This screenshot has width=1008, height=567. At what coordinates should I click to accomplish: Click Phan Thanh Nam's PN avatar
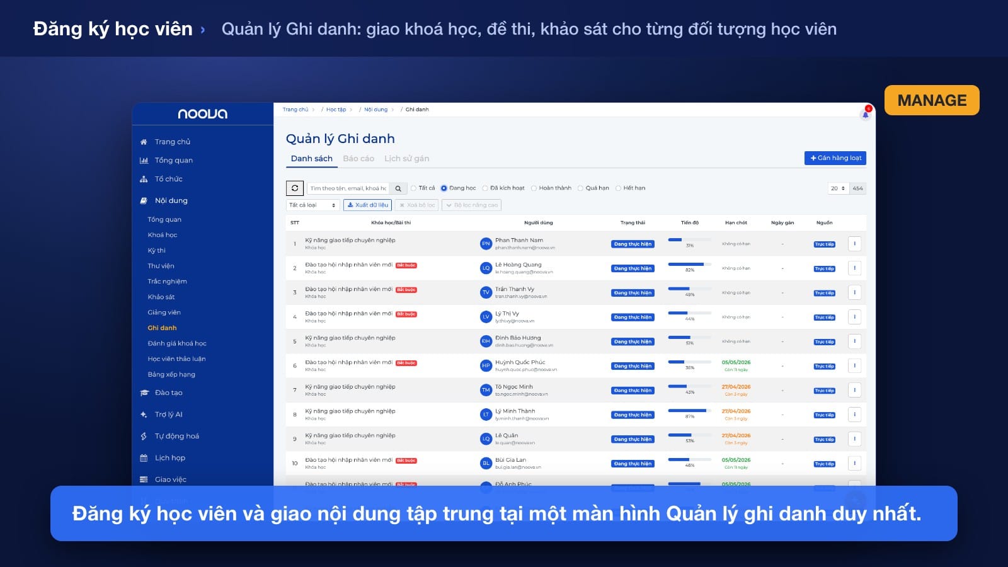pos(486,243)
